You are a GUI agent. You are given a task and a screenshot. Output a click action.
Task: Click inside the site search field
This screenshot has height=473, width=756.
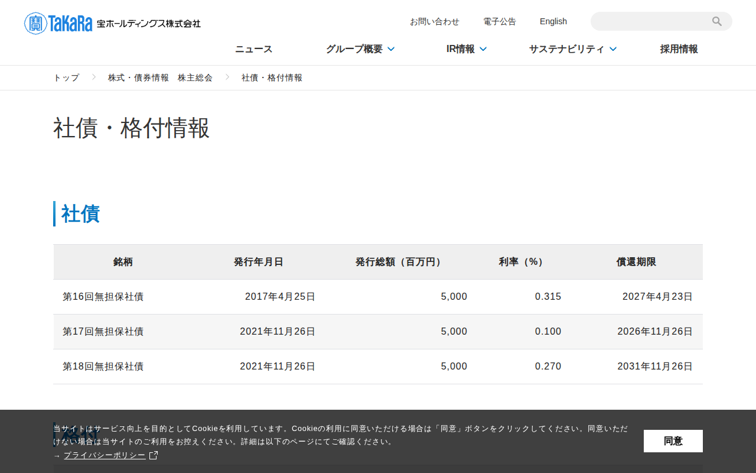click(x=650, y=21)
